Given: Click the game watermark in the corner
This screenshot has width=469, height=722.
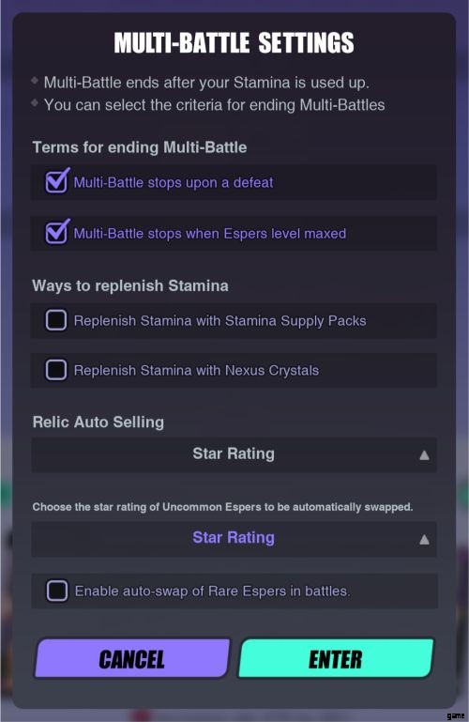Looking at the screenshot, I should [455, 715].
